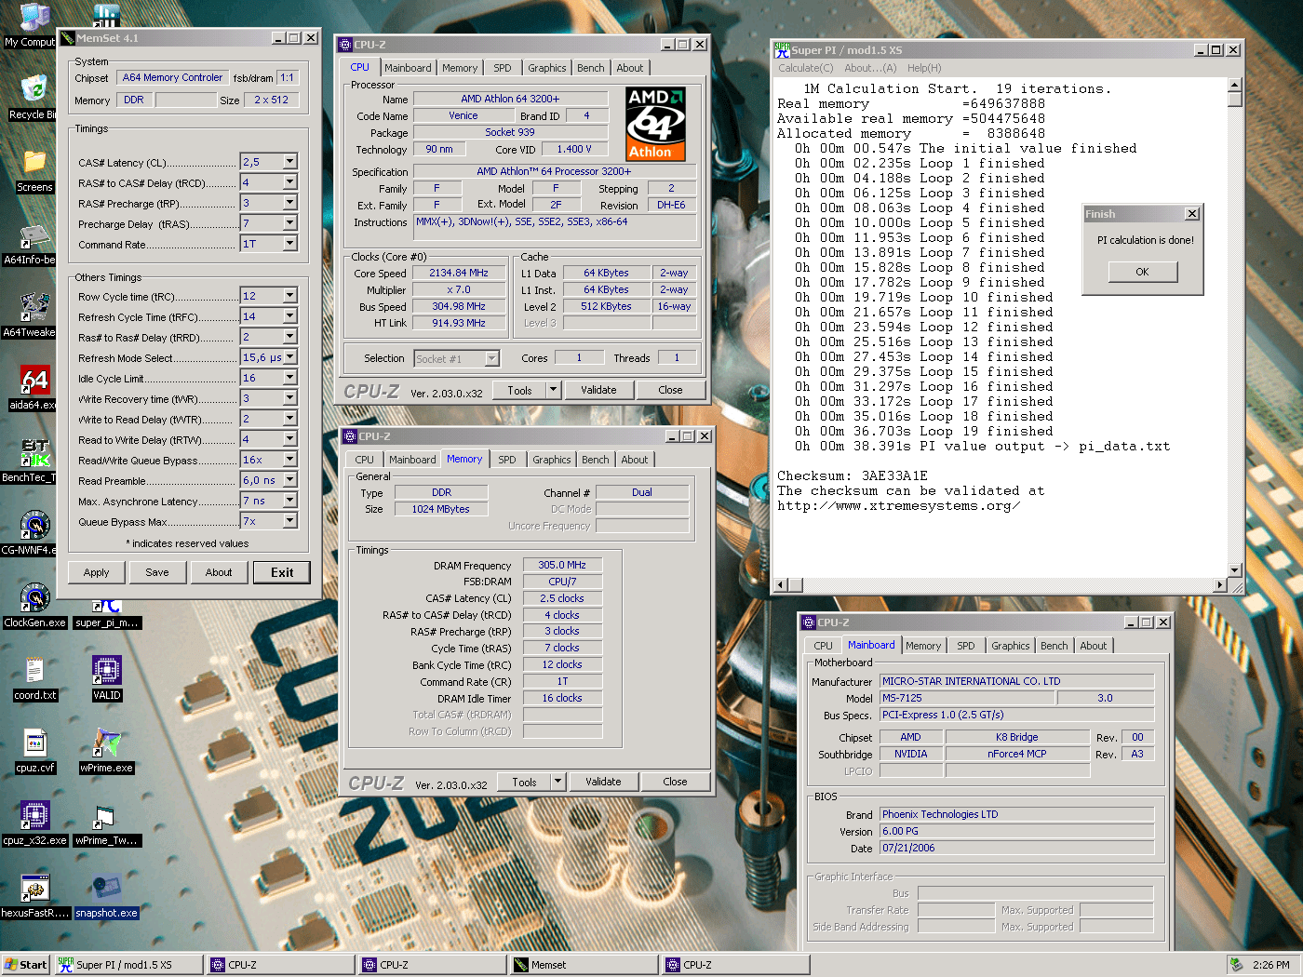The width and height of the screenshot is (1303, 977).
Task: Open Help(H) menu in Super PI
Action: (924, 68)
